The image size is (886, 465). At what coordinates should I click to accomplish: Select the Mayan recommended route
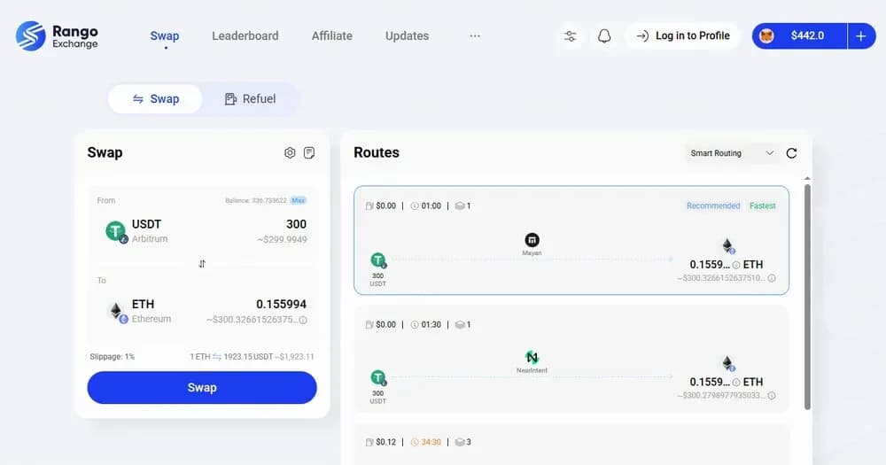coord(571,240)
